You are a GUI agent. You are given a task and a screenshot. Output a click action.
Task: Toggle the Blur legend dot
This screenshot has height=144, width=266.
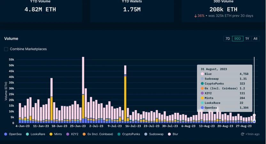coord(169,134)
